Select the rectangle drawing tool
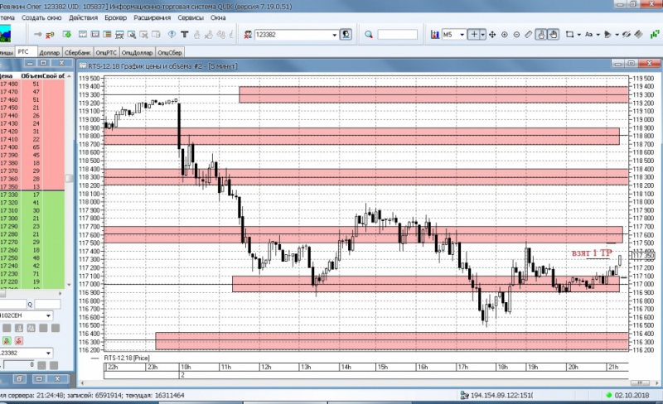 [570, 35]
